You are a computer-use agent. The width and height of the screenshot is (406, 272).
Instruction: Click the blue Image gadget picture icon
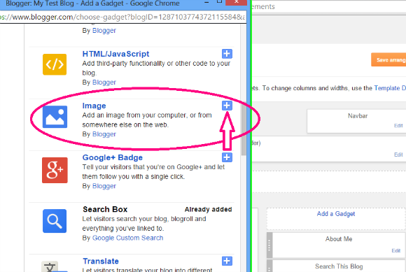click(55, 117)
